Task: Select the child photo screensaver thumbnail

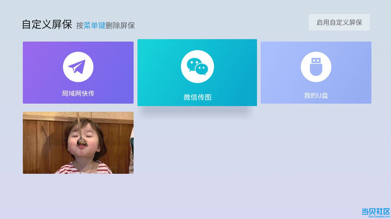Action: pos(78,143)
